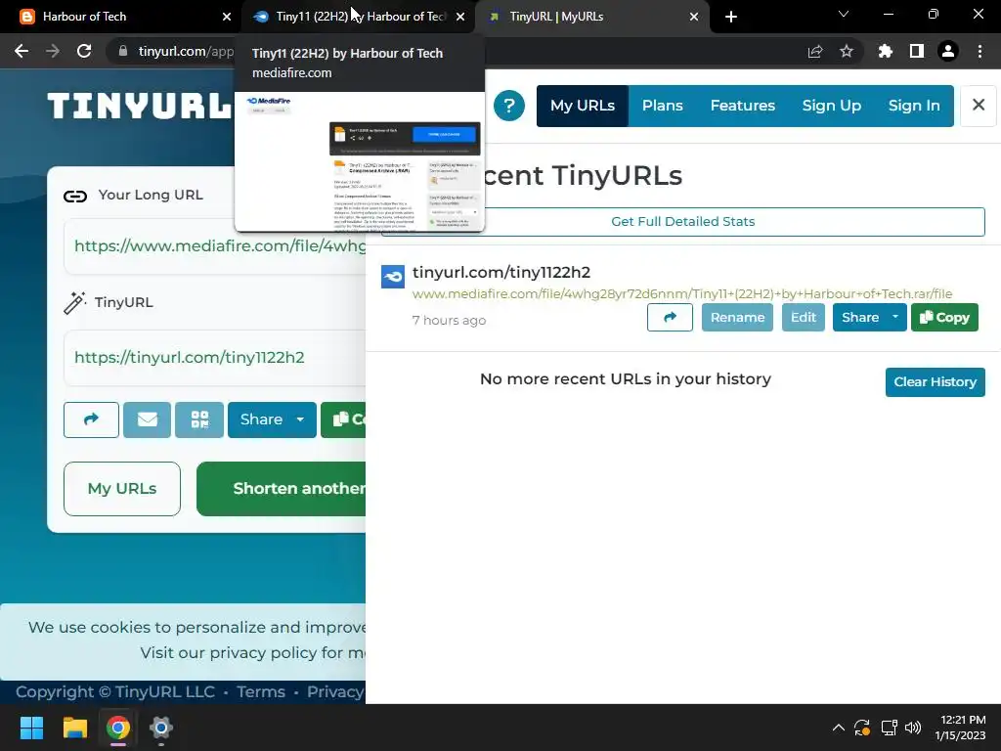This screenshot has height=751, width=1001.
Task: Select My URLs in the navigation bar
Action: (583, 106)
